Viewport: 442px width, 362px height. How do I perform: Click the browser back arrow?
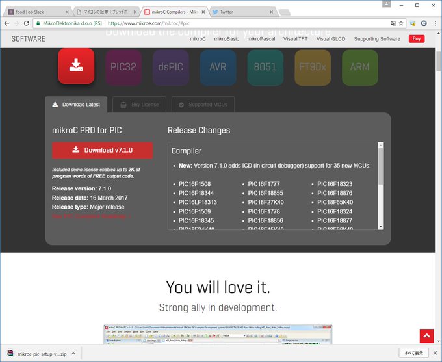coord(7,23)
